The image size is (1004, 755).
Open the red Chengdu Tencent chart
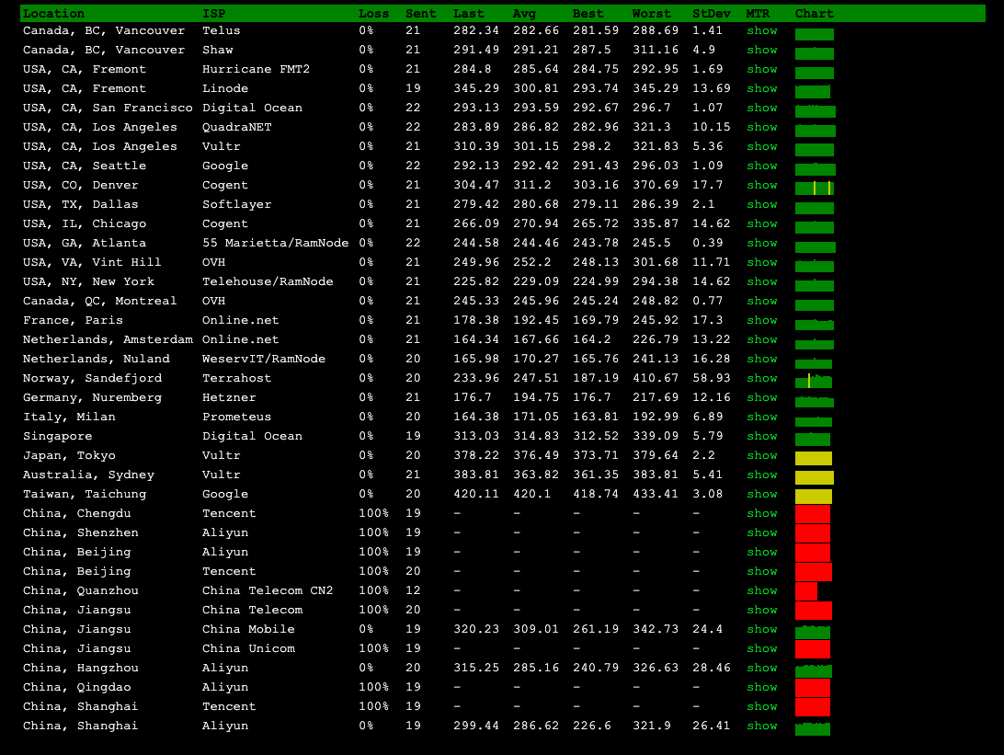pyautogui.click(x=813, y=514)
